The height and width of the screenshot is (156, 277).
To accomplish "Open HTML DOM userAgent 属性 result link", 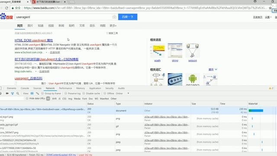I will click(34, 40).
